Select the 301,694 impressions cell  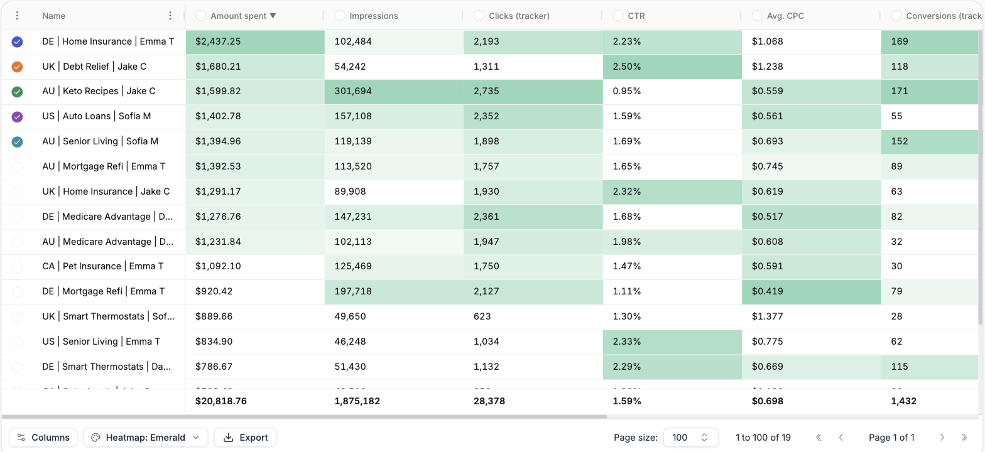tap(394, 91)
